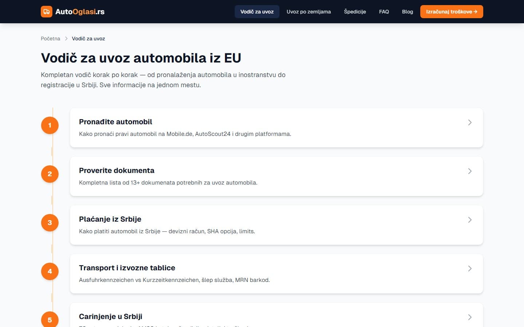Screen dimensions: 524x327
Task: Expand the Proverite dokumenta card chevron
Action: point(470,171)
